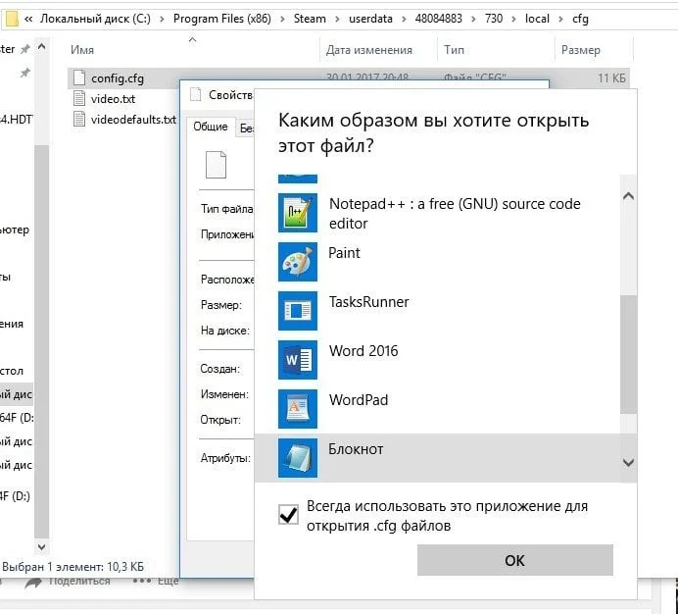Sort by Дата изменения column header
This screenshot has width=678, height=614.
pyautogui.click(x=368, y=50)
